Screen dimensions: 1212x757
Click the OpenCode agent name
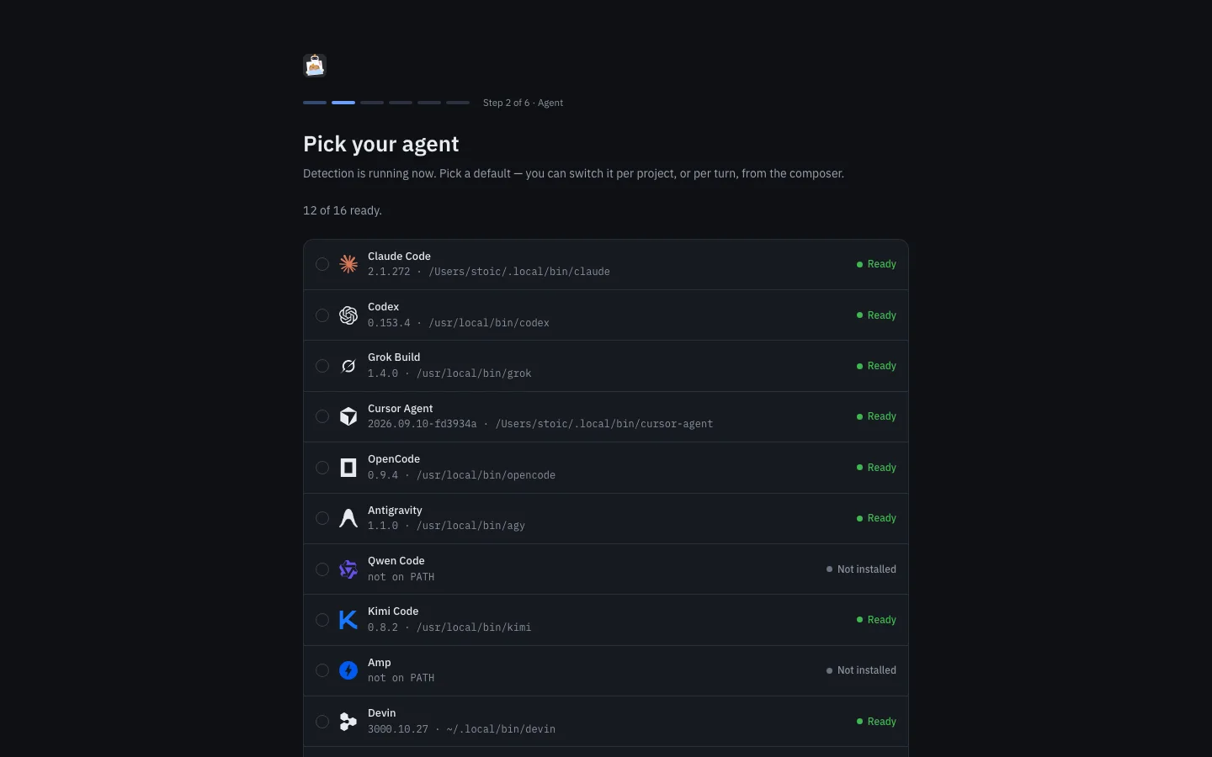point(394,459)
